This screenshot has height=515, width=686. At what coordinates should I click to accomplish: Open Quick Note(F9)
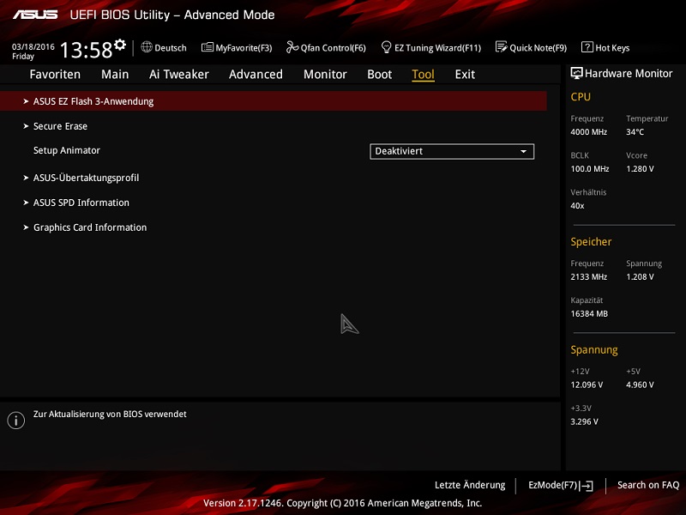click(531, 47)
